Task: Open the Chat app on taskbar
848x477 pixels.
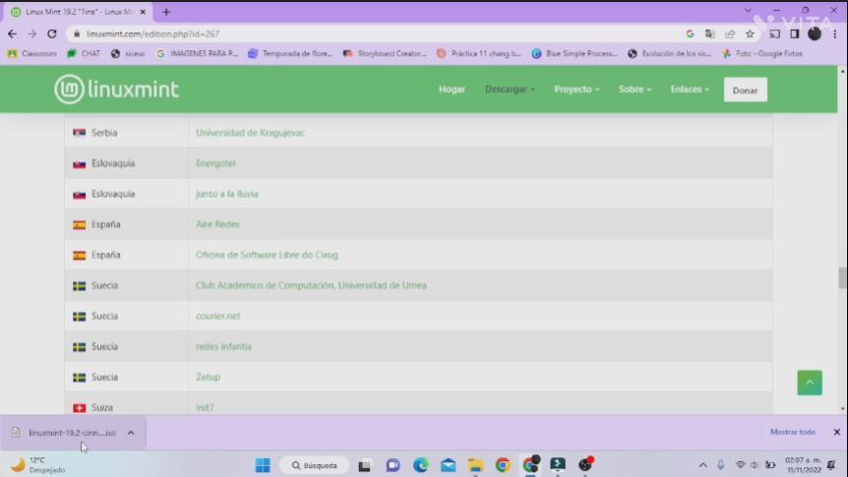Action: pyautogui.click(x=394, y=465)
